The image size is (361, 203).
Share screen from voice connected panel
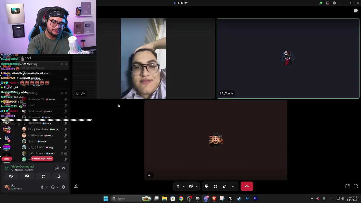[27, 176]
